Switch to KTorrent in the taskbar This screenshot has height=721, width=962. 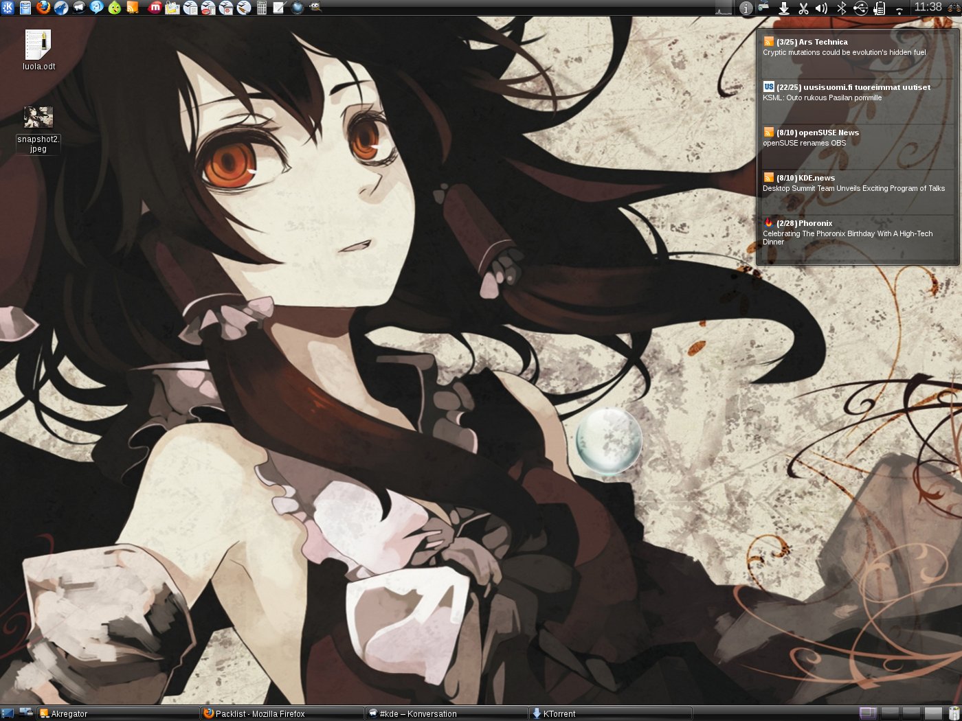[x=611, y=713]
